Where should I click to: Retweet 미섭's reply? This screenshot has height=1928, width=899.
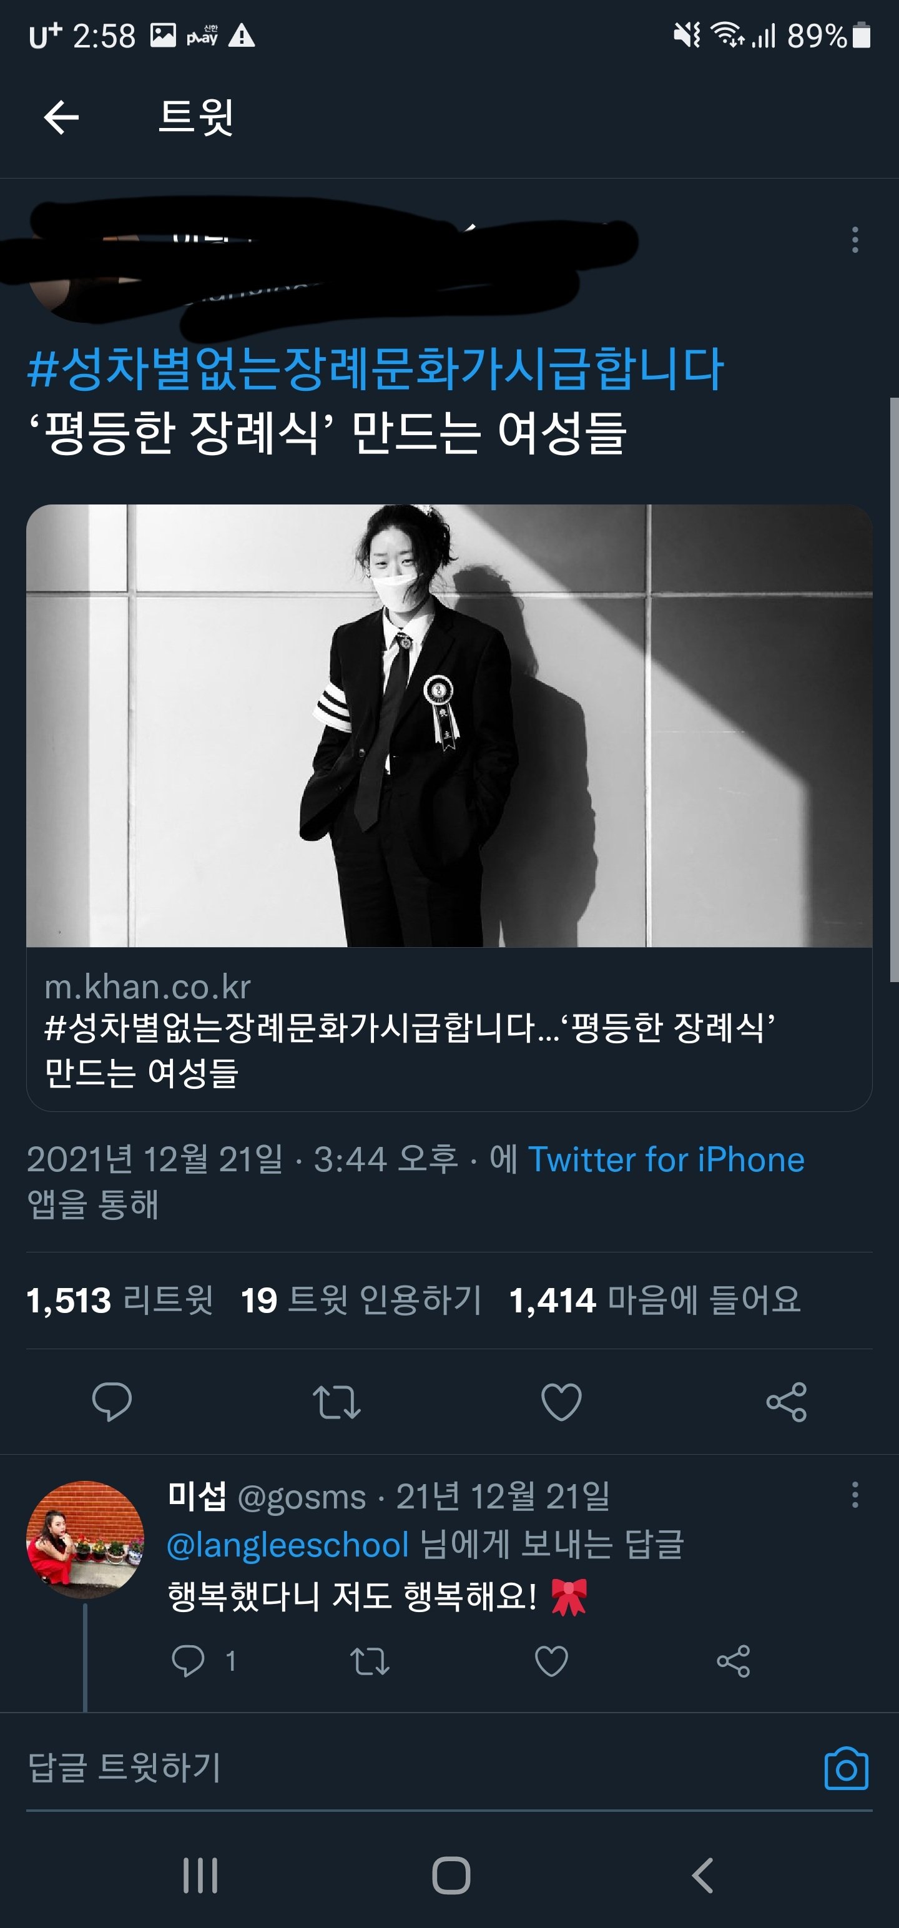370,1661
